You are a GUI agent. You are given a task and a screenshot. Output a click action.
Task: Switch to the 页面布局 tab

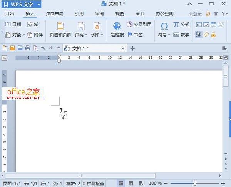pyautogui.click(x=55, y=14)
